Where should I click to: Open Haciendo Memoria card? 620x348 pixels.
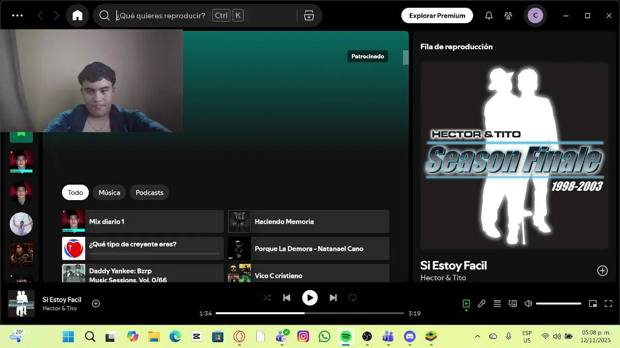point(309,221)
